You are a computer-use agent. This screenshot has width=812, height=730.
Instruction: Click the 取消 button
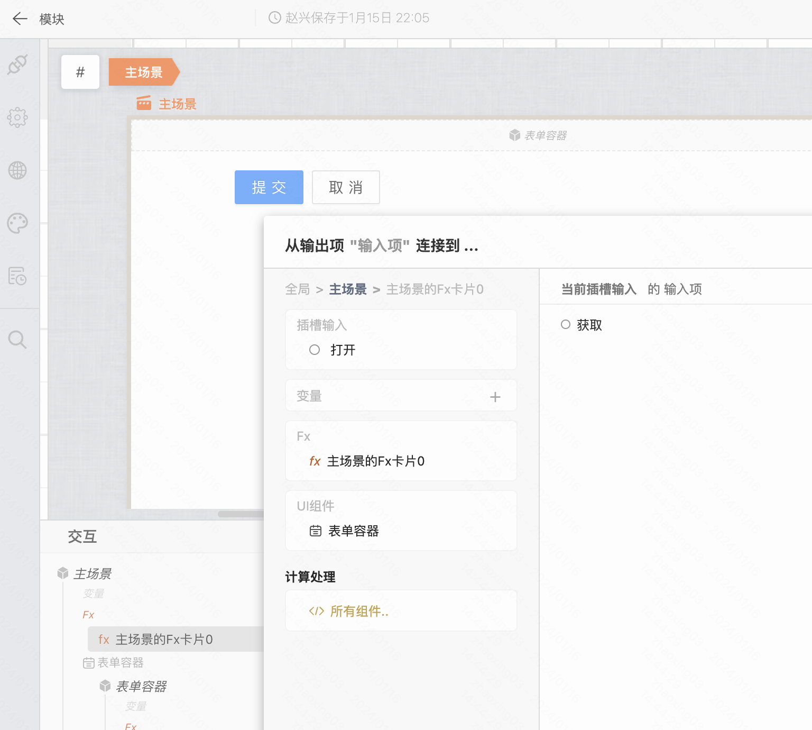(x=346, y=187)
